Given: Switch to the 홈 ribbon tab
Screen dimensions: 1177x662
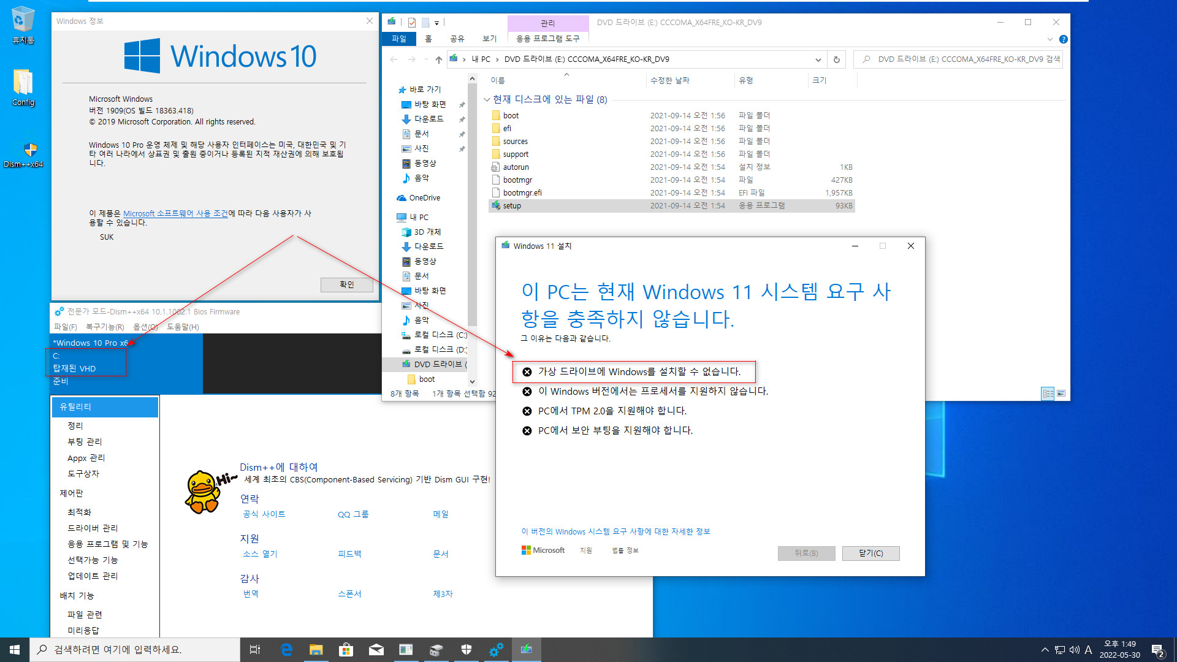Looking at the screenshot, I should (429, 39).
